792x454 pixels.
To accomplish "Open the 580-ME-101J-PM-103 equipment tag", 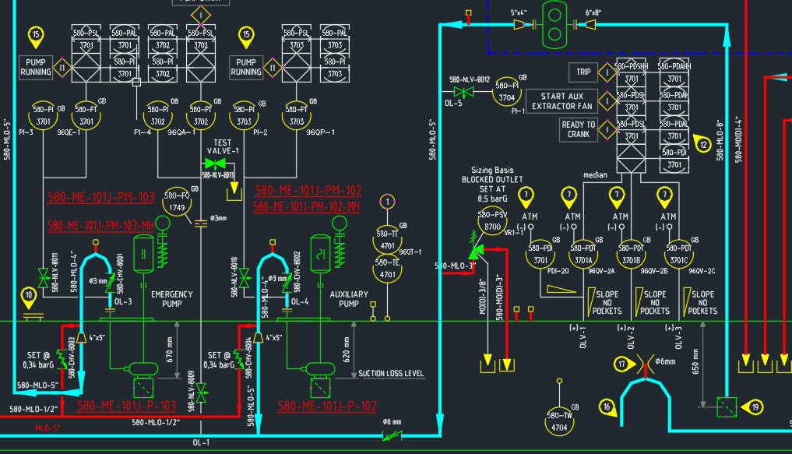I will pos(101,197).
